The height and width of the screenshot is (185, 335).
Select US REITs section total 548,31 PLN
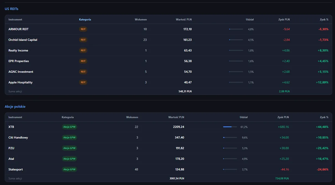click(185, 91)
